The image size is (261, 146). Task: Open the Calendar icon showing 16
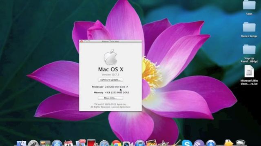tap(69, 143)
